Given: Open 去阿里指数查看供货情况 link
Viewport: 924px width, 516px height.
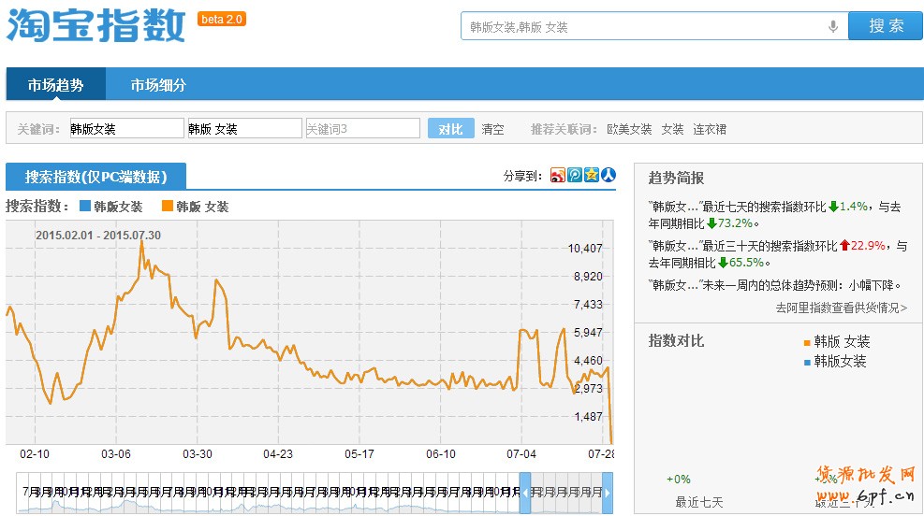Looking at the screenshot, I should pyautogui.click(x=841, y=308).
